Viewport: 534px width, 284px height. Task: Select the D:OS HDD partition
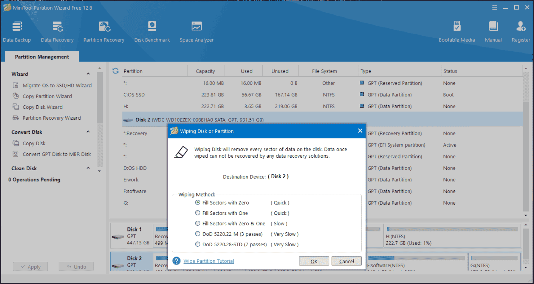135,168
